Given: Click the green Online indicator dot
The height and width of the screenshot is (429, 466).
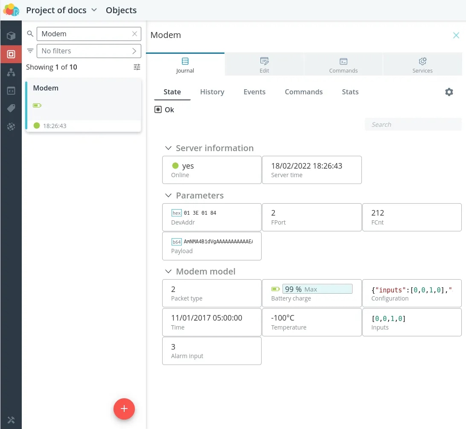Looking at the screenshot, I should click(175, 166).
